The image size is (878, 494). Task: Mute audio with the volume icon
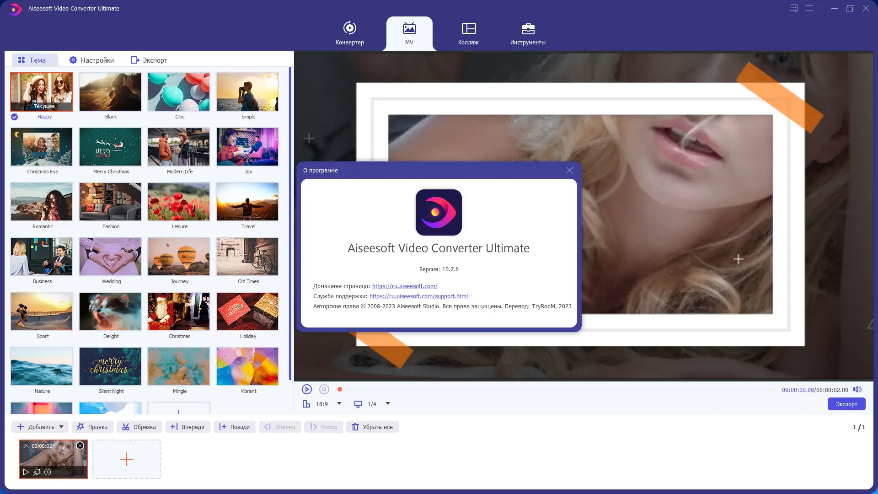pos(857,389)
